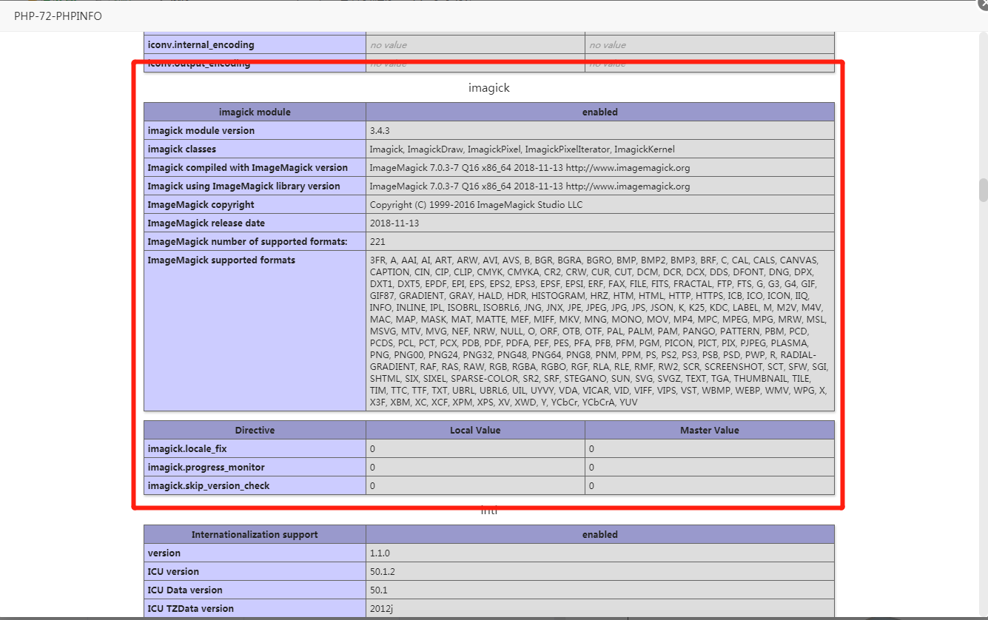Image resolution: width=988 pixels, height=620 pixels.
Task: Click the imagick classes row label
Action: tap(181, 149)
